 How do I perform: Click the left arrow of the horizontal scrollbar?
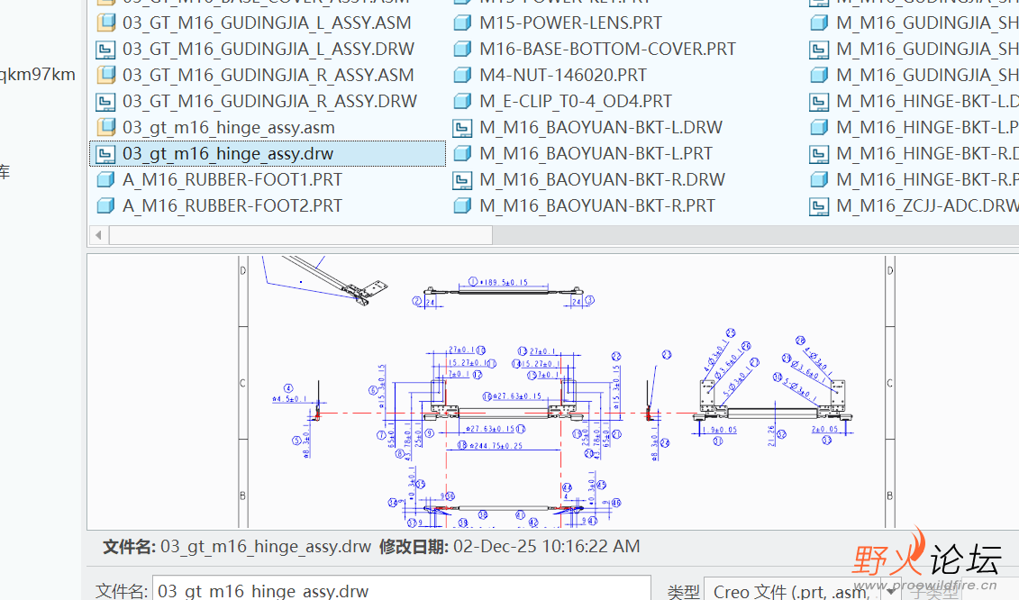coord(98,234)
